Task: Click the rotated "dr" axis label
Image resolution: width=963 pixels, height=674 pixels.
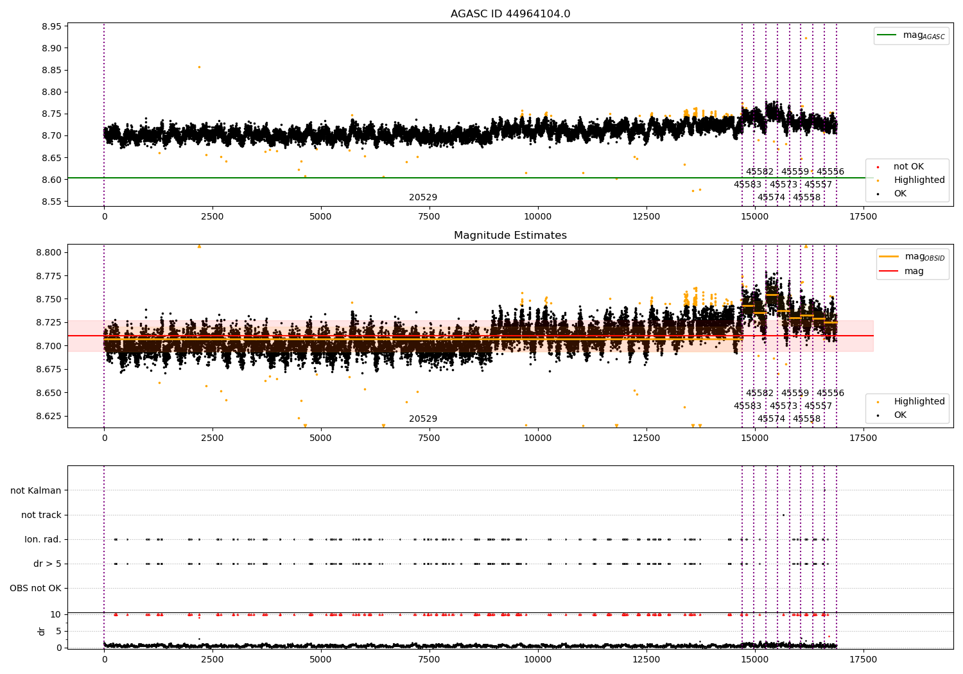Action: 42,631
